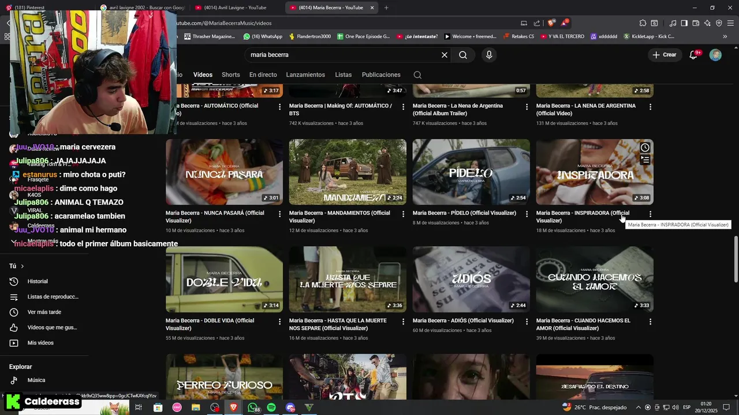Add INSPIRADORA to queue icon
The width and height of the screenshot is (739, 415).
[645, 160]
